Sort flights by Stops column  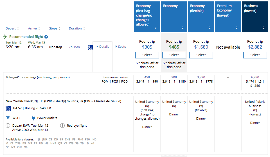55,28
